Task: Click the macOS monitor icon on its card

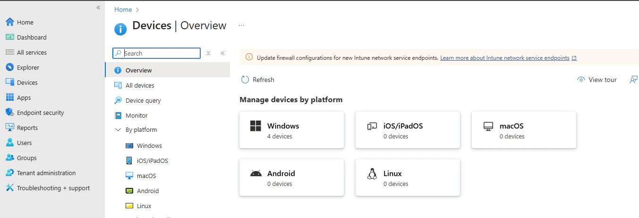Action: [x=488, y=126]
